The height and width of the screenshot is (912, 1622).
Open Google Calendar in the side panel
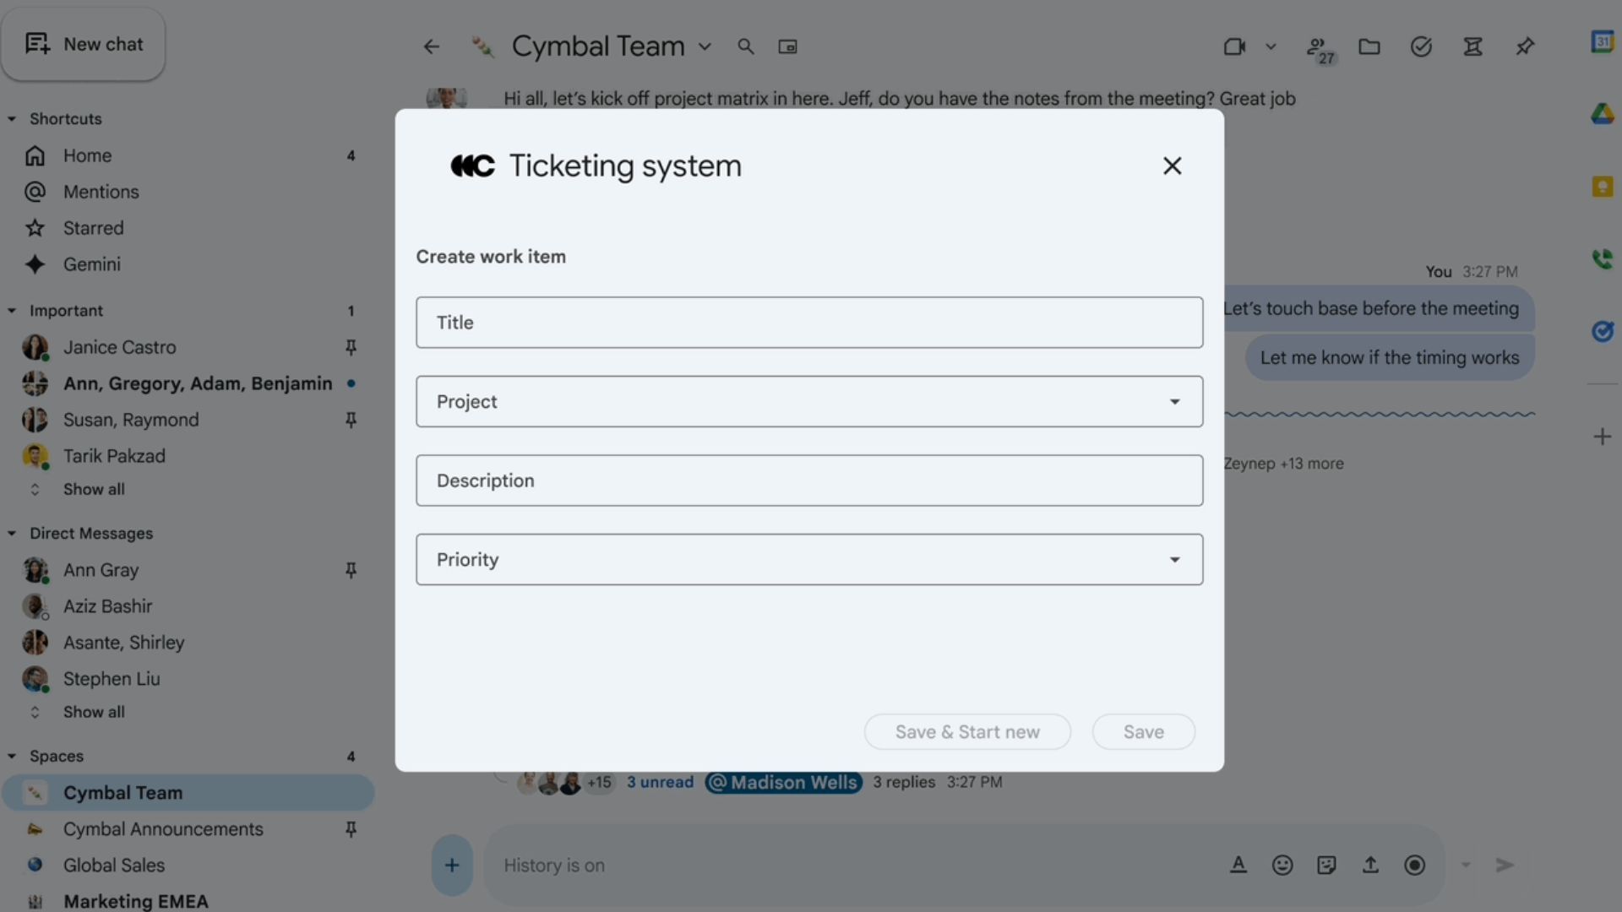coord(1603,41)
